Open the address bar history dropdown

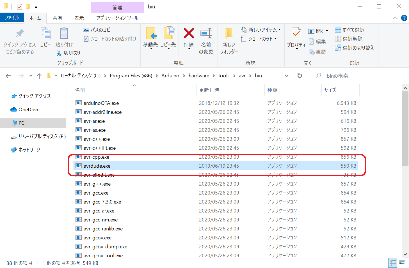286,76
